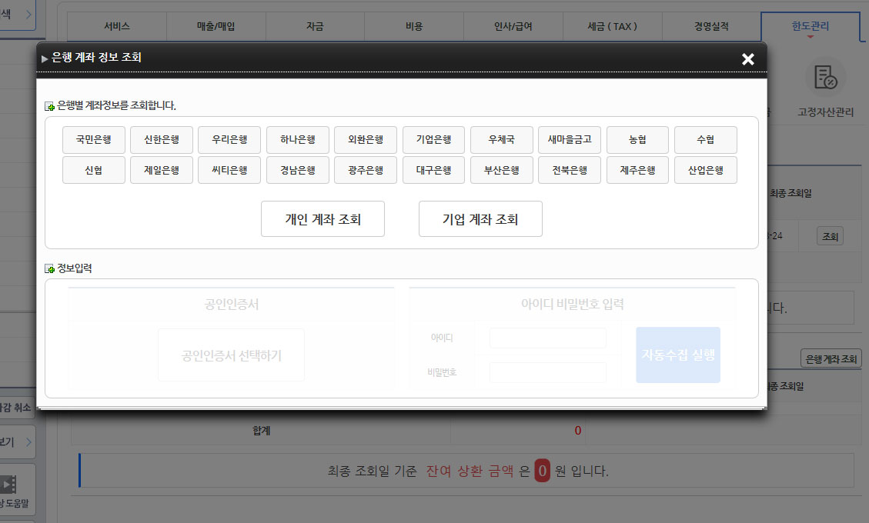
Task: Select 외환은행 bank button
Action: (365, 140)
